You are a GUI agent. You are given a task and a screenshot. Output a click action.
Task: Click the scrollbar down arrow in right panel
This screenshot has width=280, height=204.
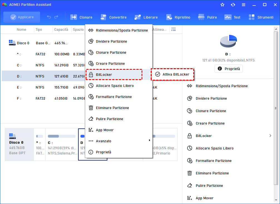276,200
